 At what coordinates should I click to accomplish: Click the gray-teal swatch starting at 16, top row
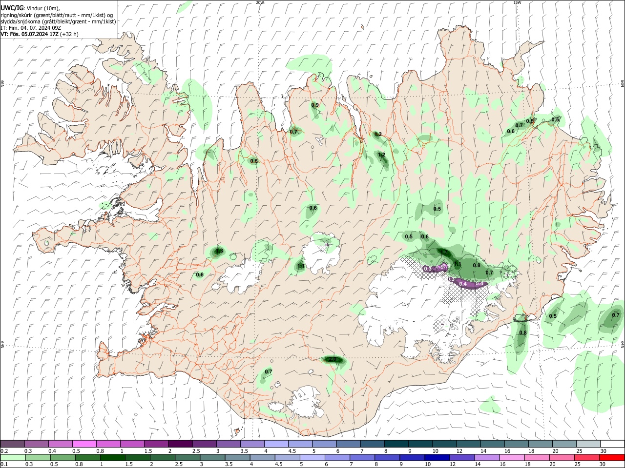click(x=516, y=444)
